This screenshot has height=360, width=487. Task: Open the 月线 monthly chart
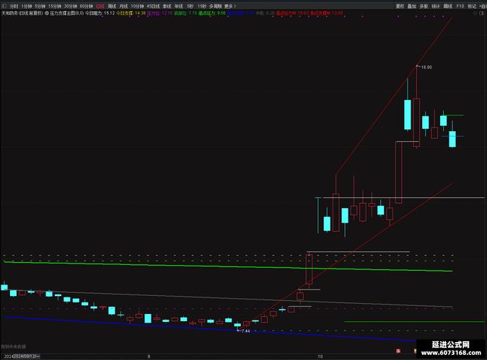(x=123, y=5)
